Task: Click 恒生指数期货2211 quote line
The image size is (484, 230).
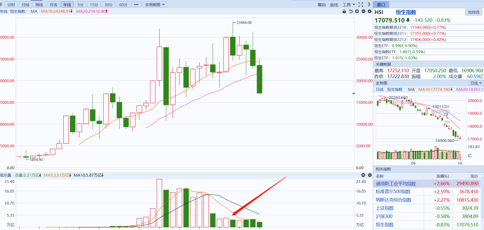Action: 410,33
